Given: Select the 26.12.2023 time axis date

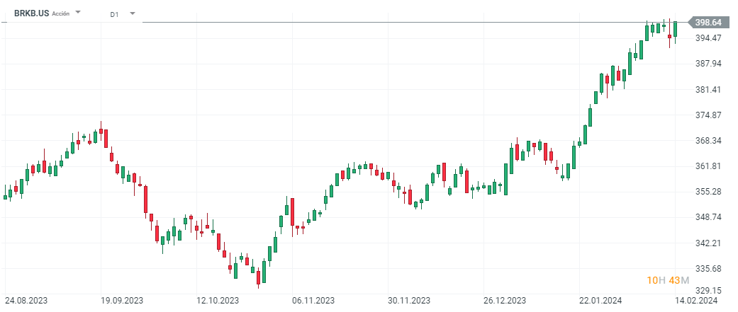Looking at the screenshot, I should click(x=505, y=301).
